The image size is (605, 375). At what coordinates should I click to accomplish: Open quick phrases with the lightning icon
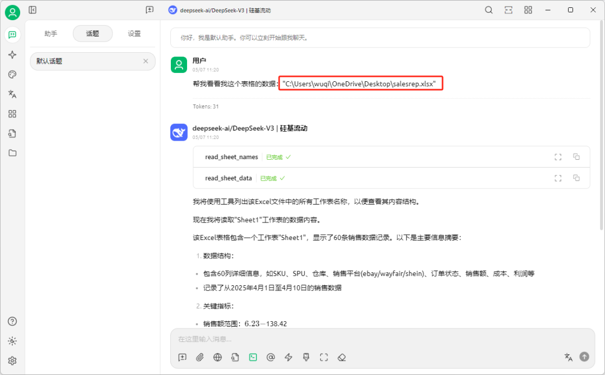(288, 357)
